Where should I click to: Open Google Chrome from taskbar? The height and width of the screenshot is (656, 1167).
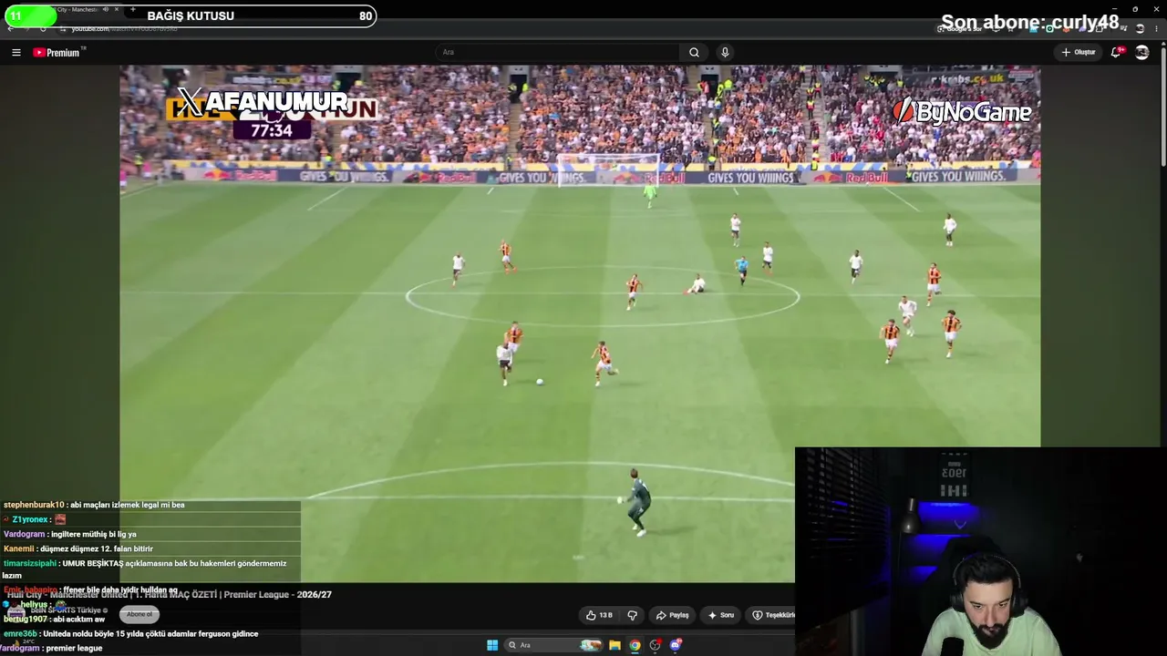click(x=635, y=645)
